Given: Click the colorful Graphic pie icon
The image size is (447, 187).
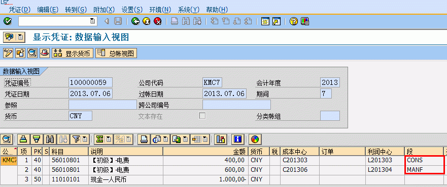Looking at the screenshot, I should click(x=255, y=139).
